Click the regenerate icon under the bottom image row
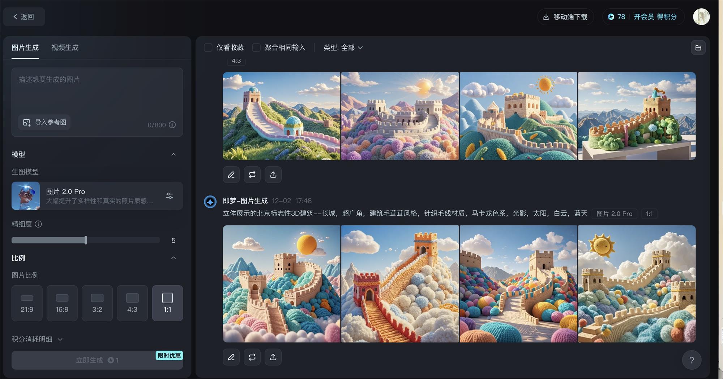The height and width of the screenshot is (379, 723). [x=252, y=357]
